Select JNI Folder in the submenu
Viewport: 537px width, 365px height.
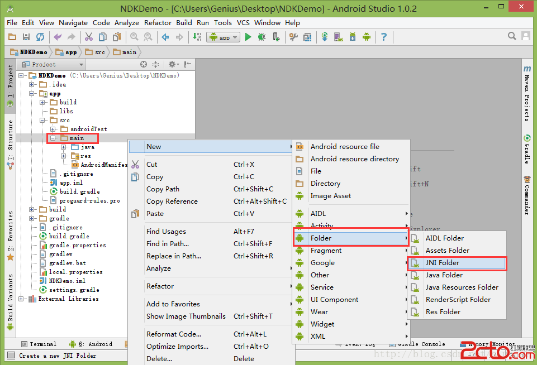[443, 263]
